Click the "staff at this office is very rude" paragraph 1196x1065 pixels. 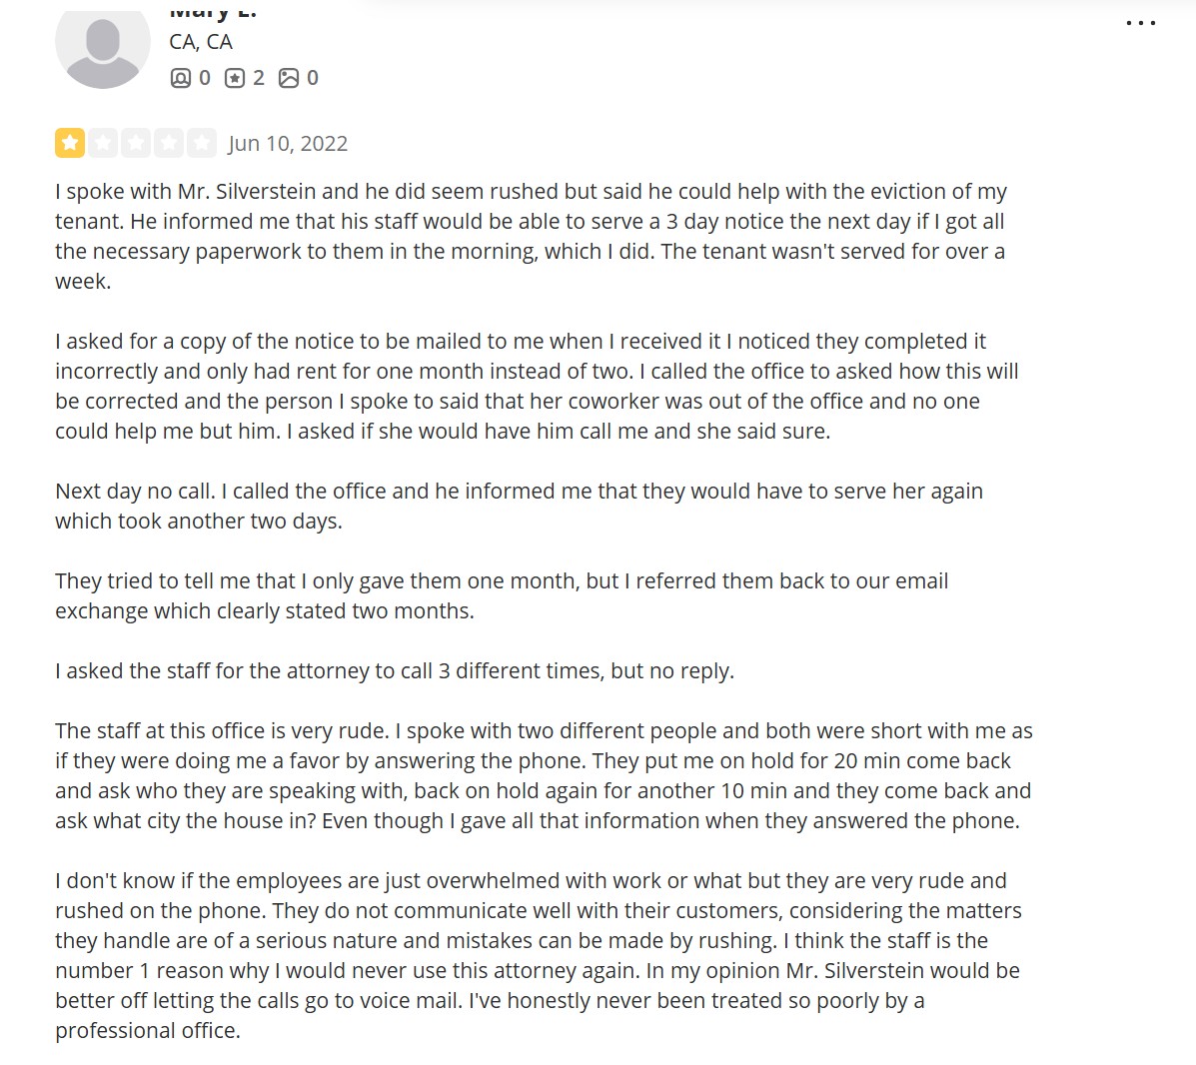pos(544,775)
